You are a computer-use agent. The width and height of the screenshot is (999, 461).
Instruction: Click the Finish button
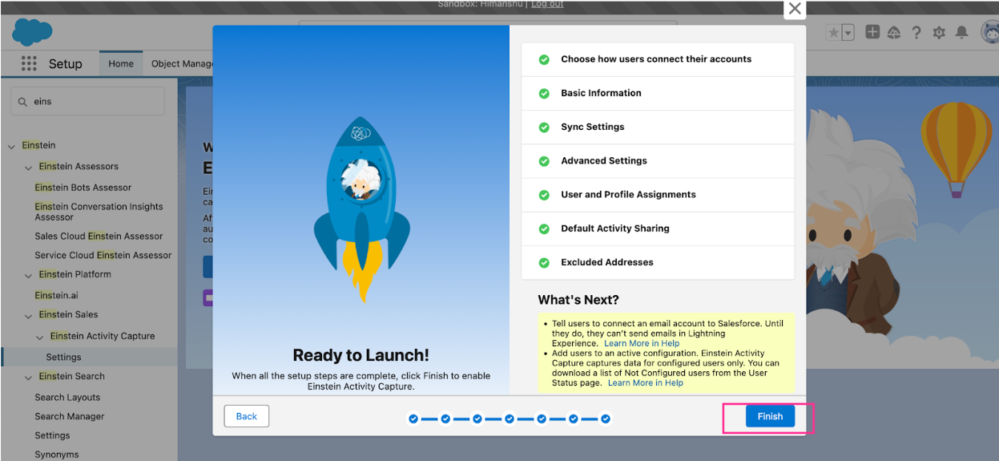point(770,416)
